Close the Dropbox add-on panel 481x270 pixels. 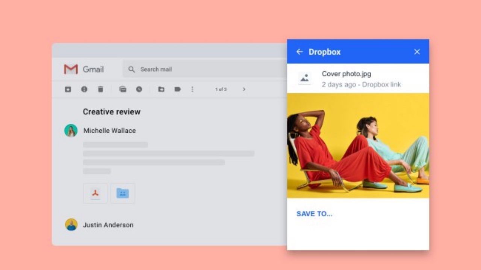click(x=417, y=52)
